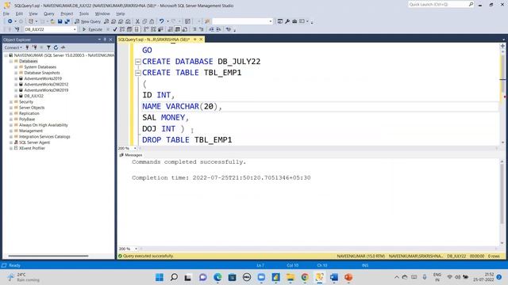Click the Undo arrow icon
Viewport: 508px width, 285px height.
click(x=161, y=21)
